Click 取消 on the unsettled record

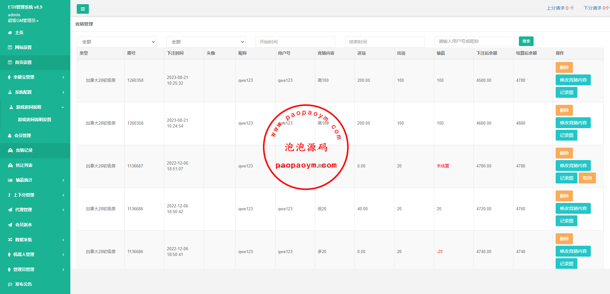587,178
